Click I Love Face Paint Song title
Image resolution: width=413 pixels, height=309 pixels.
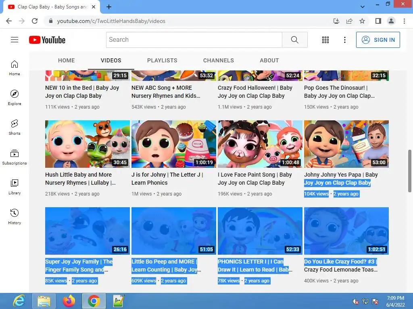[255, 179]
